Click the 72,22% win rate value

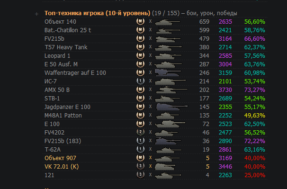pos(255,141)
